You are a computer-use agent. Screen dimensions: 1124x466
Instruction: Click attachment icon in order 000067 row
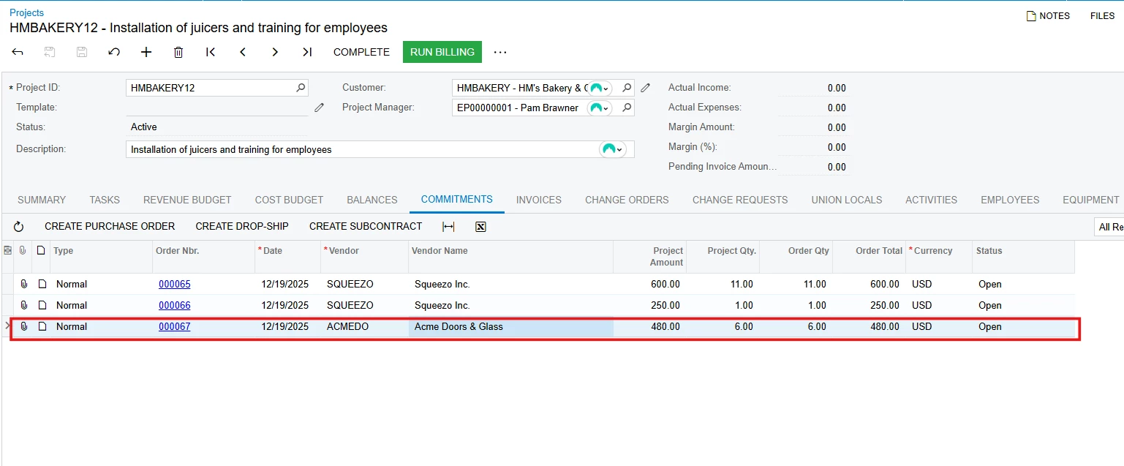23,326
